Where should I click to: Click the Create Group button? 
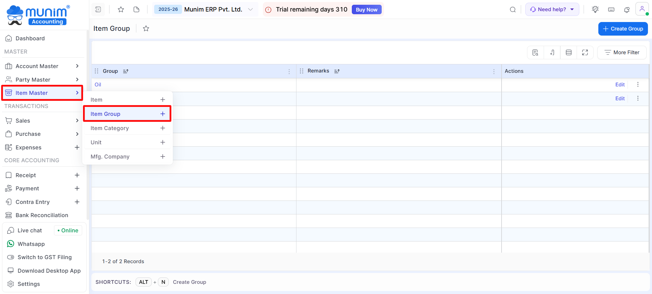tap(623, 29)
